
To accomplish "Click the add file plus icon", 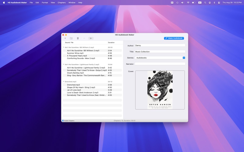I will coord(65,38).
